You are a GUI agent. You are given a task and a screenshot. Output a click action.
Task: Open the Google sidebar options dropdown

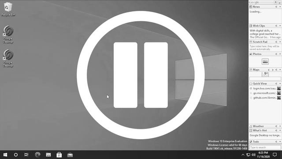pos(276,2)
